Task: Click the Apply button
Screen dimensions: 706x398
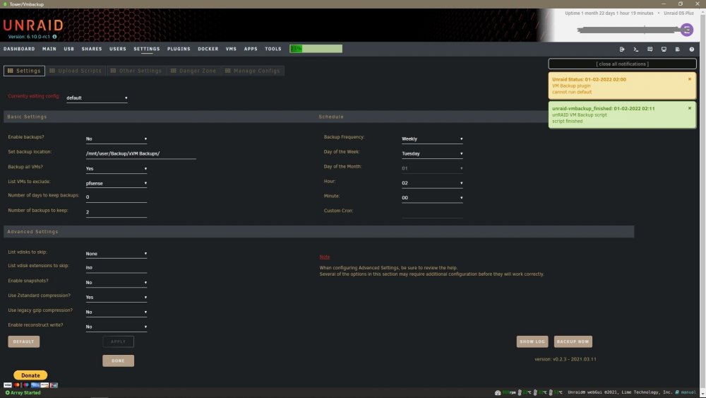Action: (118, 341)
